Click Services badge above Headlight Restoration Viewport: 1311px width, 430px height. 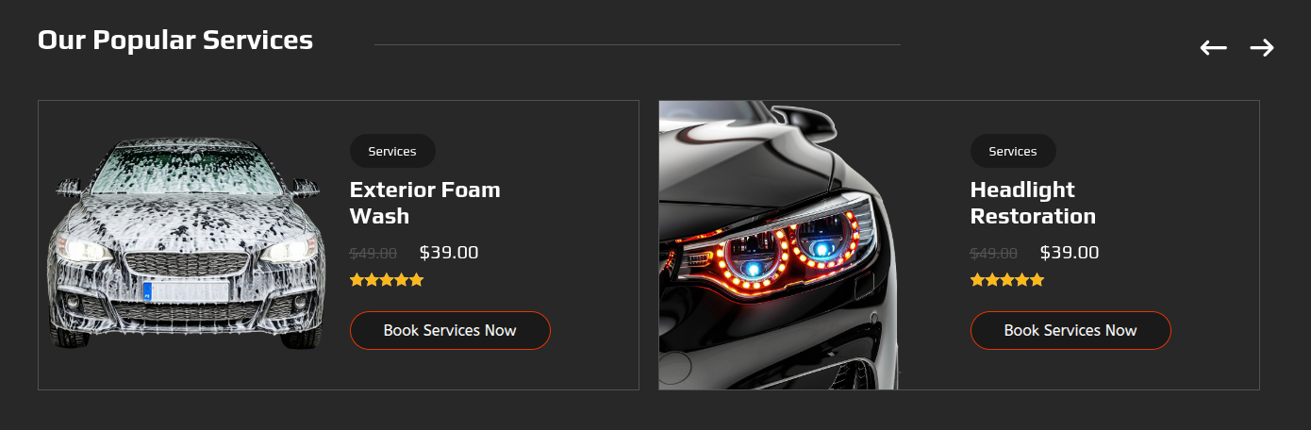click(1013, 151)
